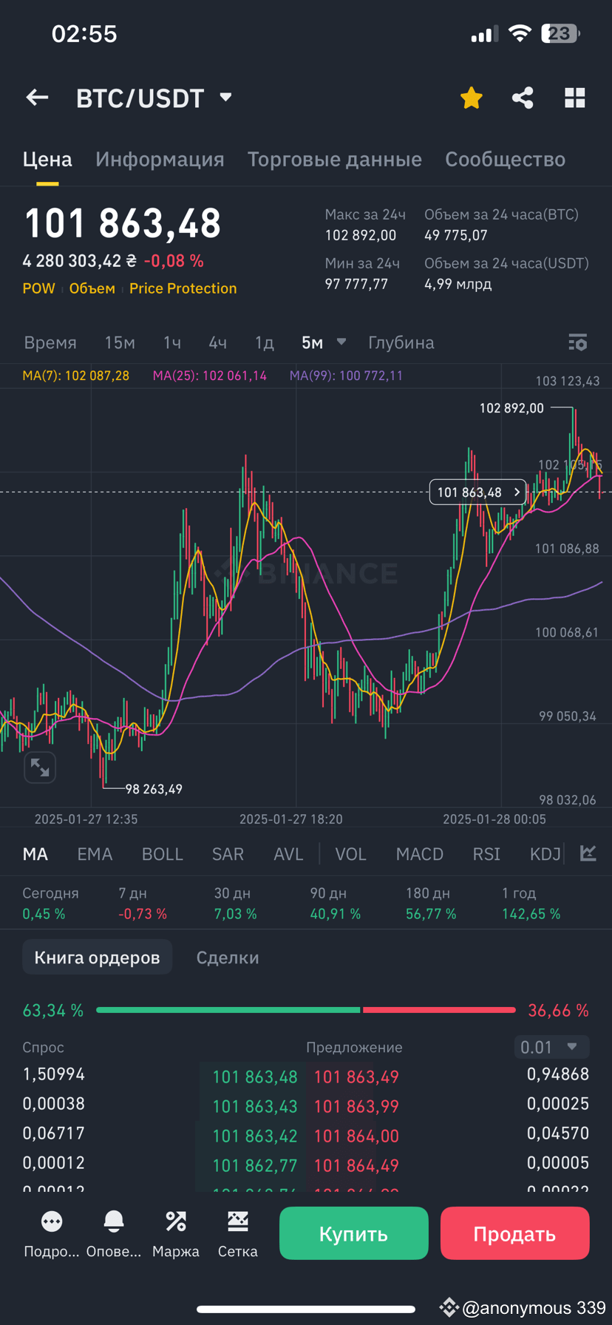Toggle the MACD indicator
Image resolution: width=612 pixels, height=1325 pixels.
419,854
